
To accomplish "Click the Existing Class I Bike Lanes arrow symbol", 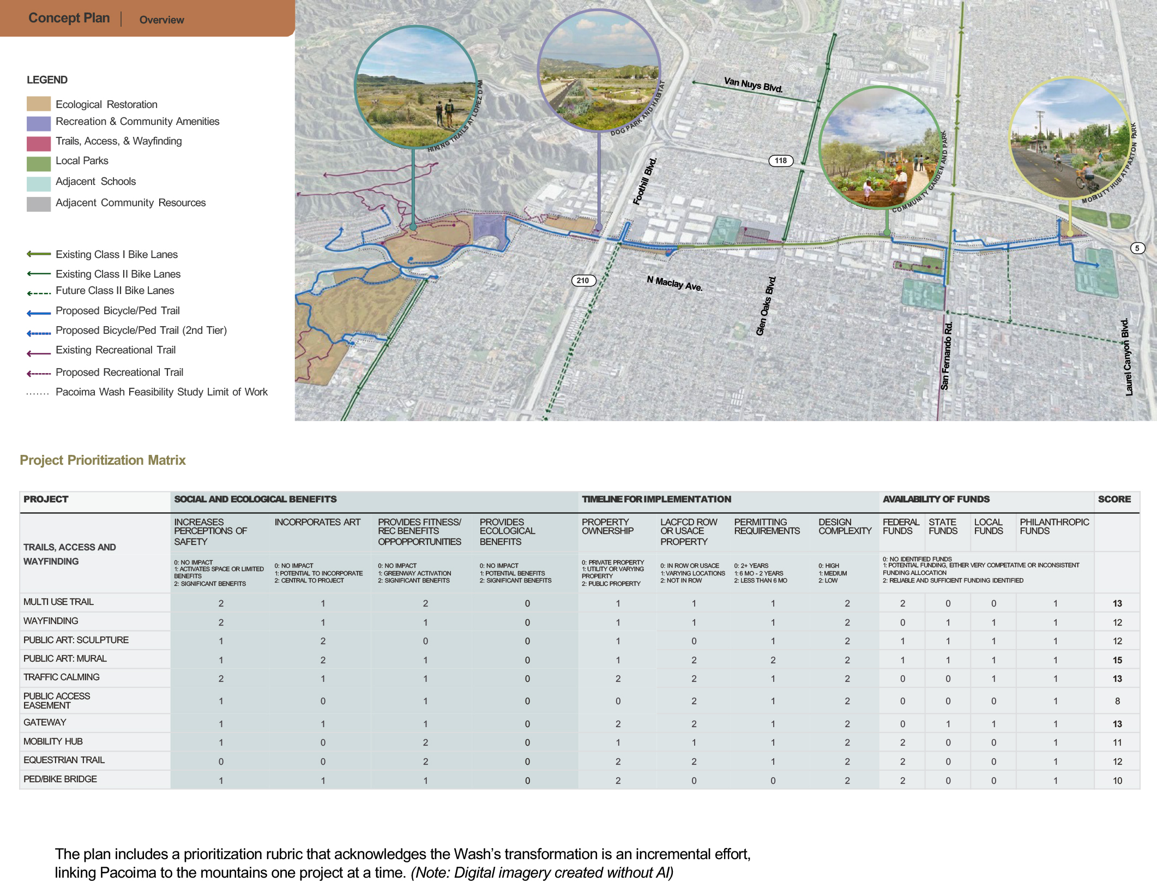I will coord(39,254).
